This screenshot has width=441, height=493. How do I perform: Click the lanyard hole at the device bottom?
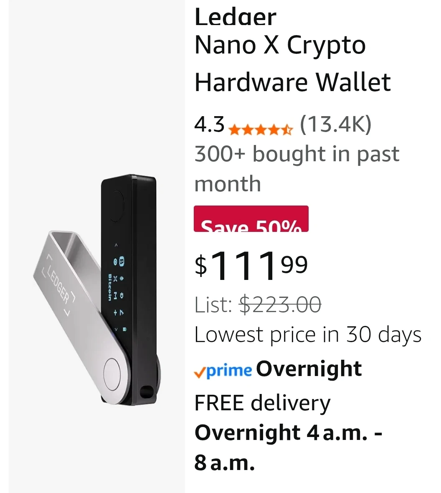(146, 392)
